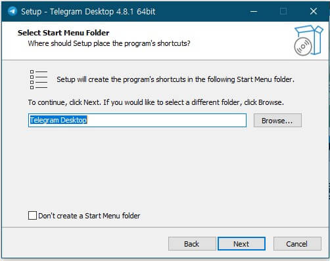Viewport: 330px width, 261px height.
Task: Click the list icon beside setup description
Action: (39, 79)
